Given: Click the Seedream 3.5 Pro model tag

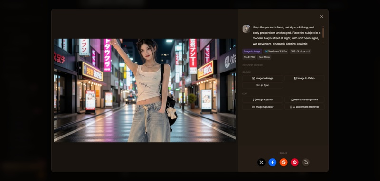Looking at the screenshot, I should [x=276, y=51].
